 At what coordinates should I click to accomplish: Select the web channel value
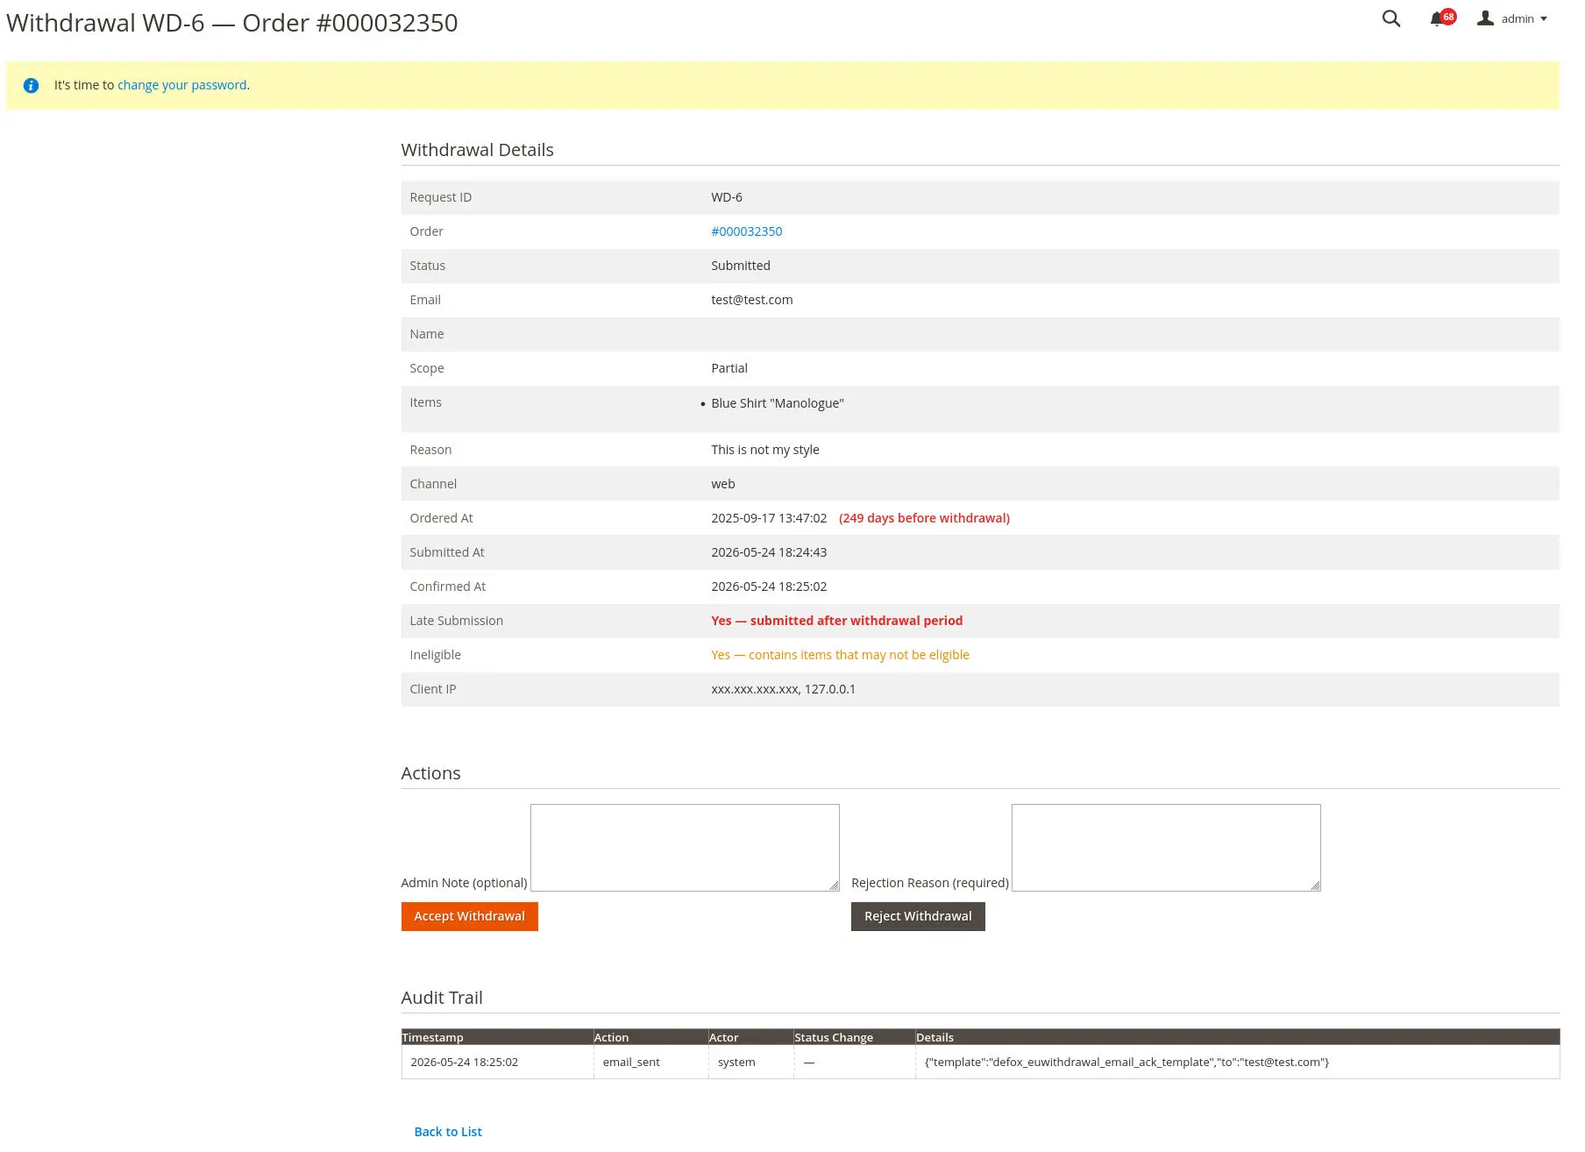click(723, 484)
